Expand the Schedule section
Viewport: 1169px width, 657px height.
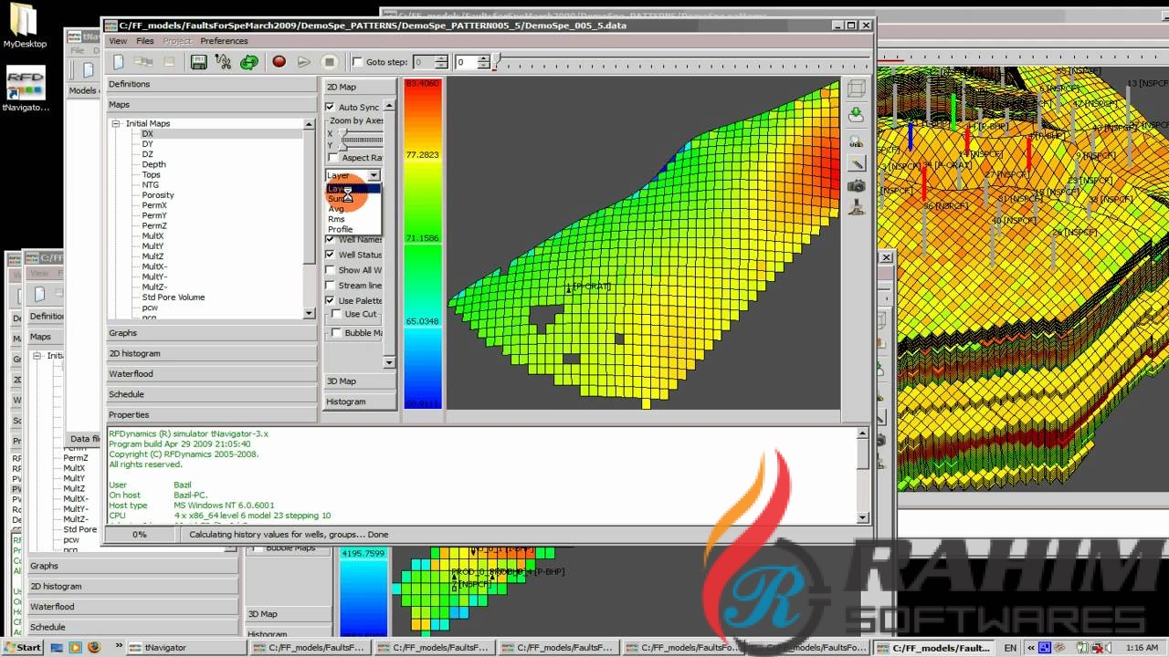212,394
